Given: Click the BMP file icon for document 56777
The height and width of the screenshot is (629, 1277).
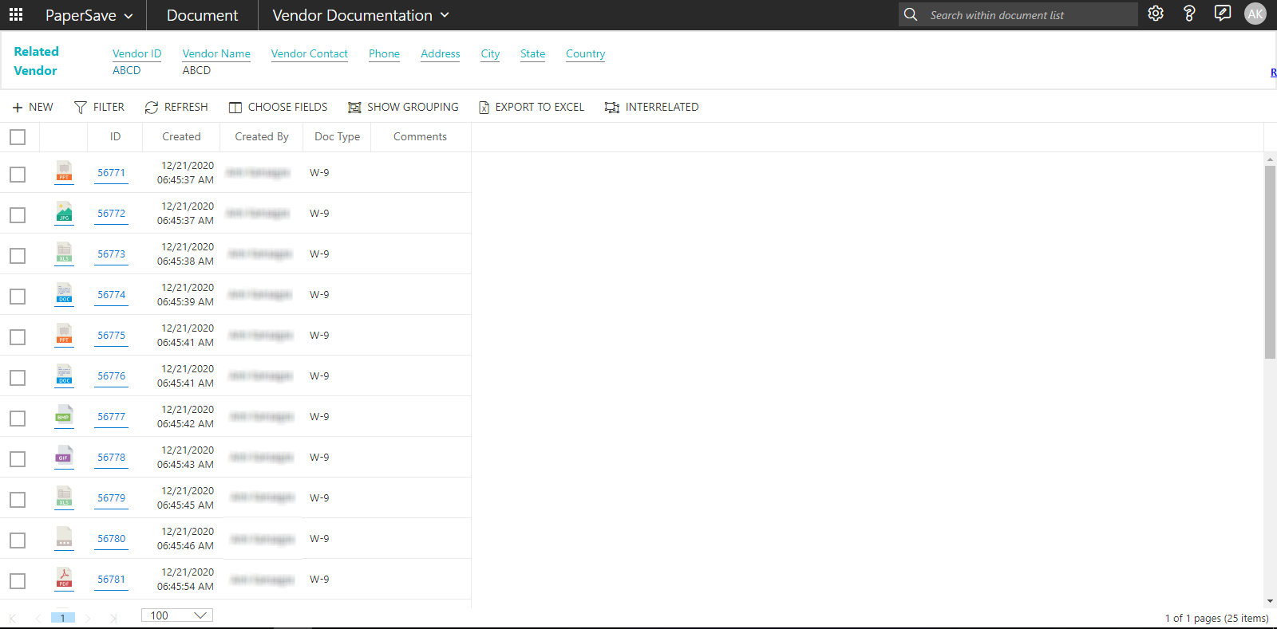Looking at the screenshot, I should click(65, 415).
